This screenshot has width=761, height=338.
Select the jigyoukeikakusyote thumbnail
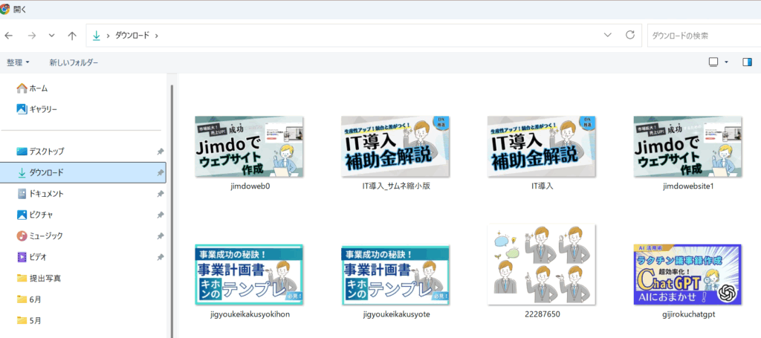click(395, 274)
